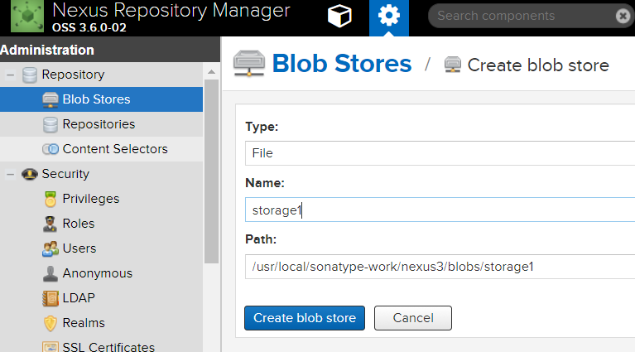
Task: Click the Realms shield icon
Action: click(50, 323)
